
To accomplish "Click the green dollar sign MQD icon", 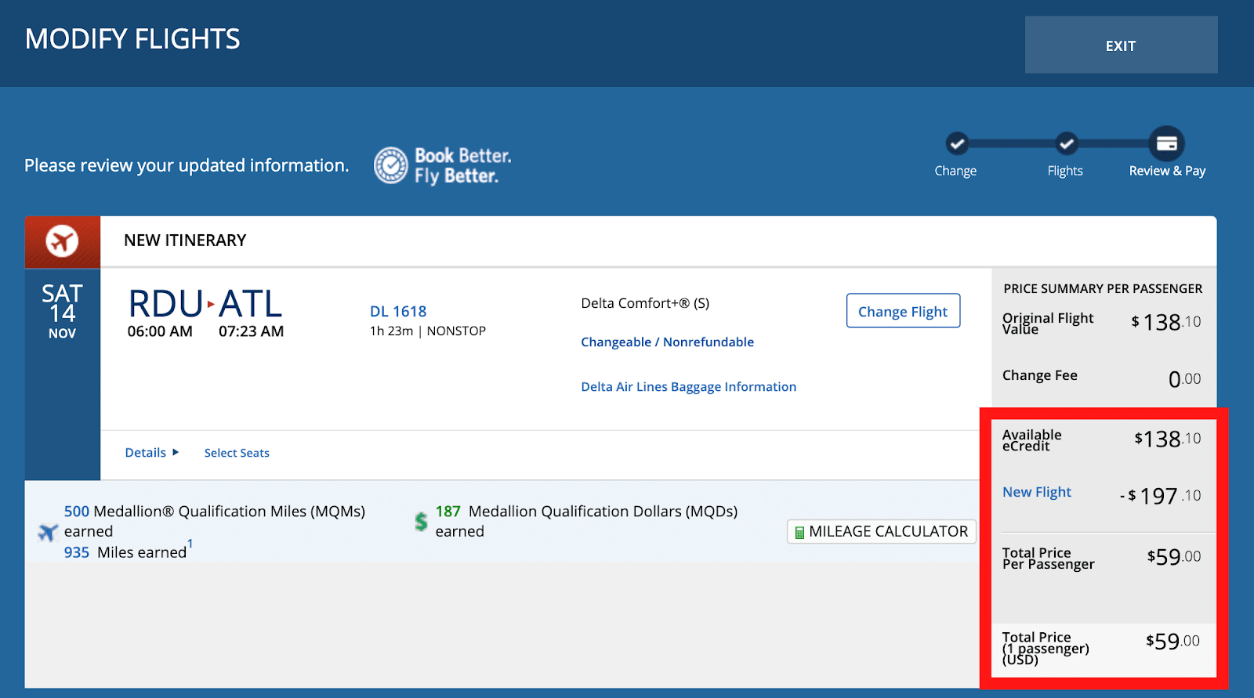I will (421, 522).
